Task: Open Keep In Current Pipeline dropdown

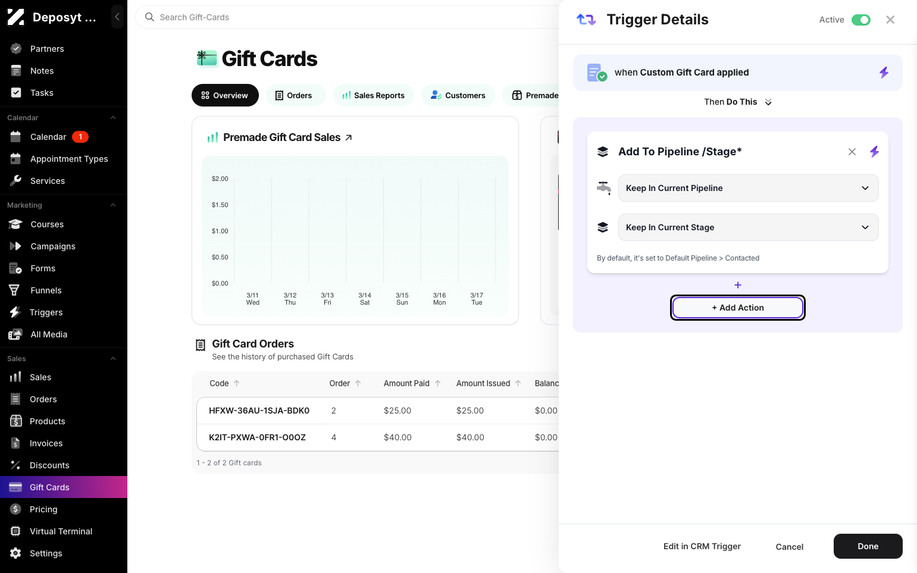Action: tap(748, 188)
